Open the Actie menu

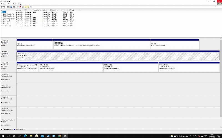9,4
